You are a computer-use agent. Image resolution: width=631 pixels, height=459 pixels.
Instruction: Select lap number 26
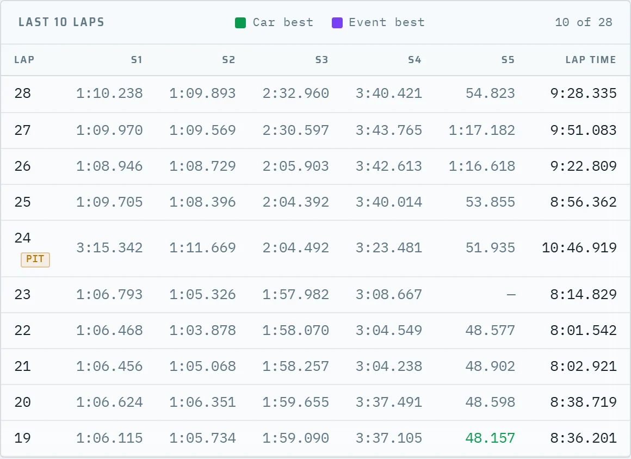point(22,166)
